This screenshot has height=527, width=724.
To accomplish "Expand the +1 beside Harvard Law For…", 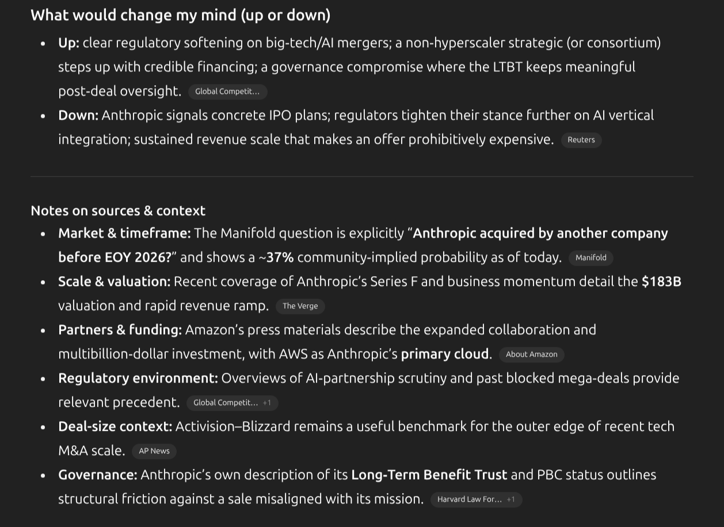I will [x=511, y=499].
